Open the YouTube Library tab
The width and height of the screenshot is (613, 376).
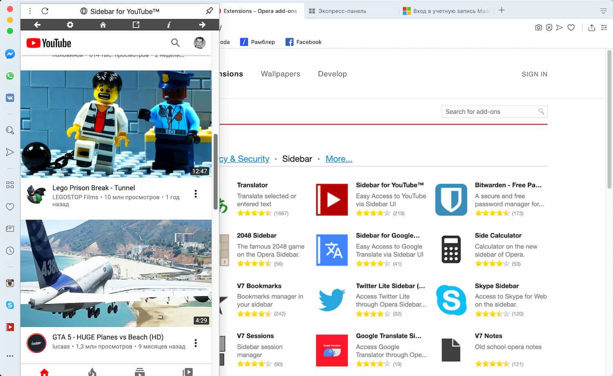click(x=188, y=372)
